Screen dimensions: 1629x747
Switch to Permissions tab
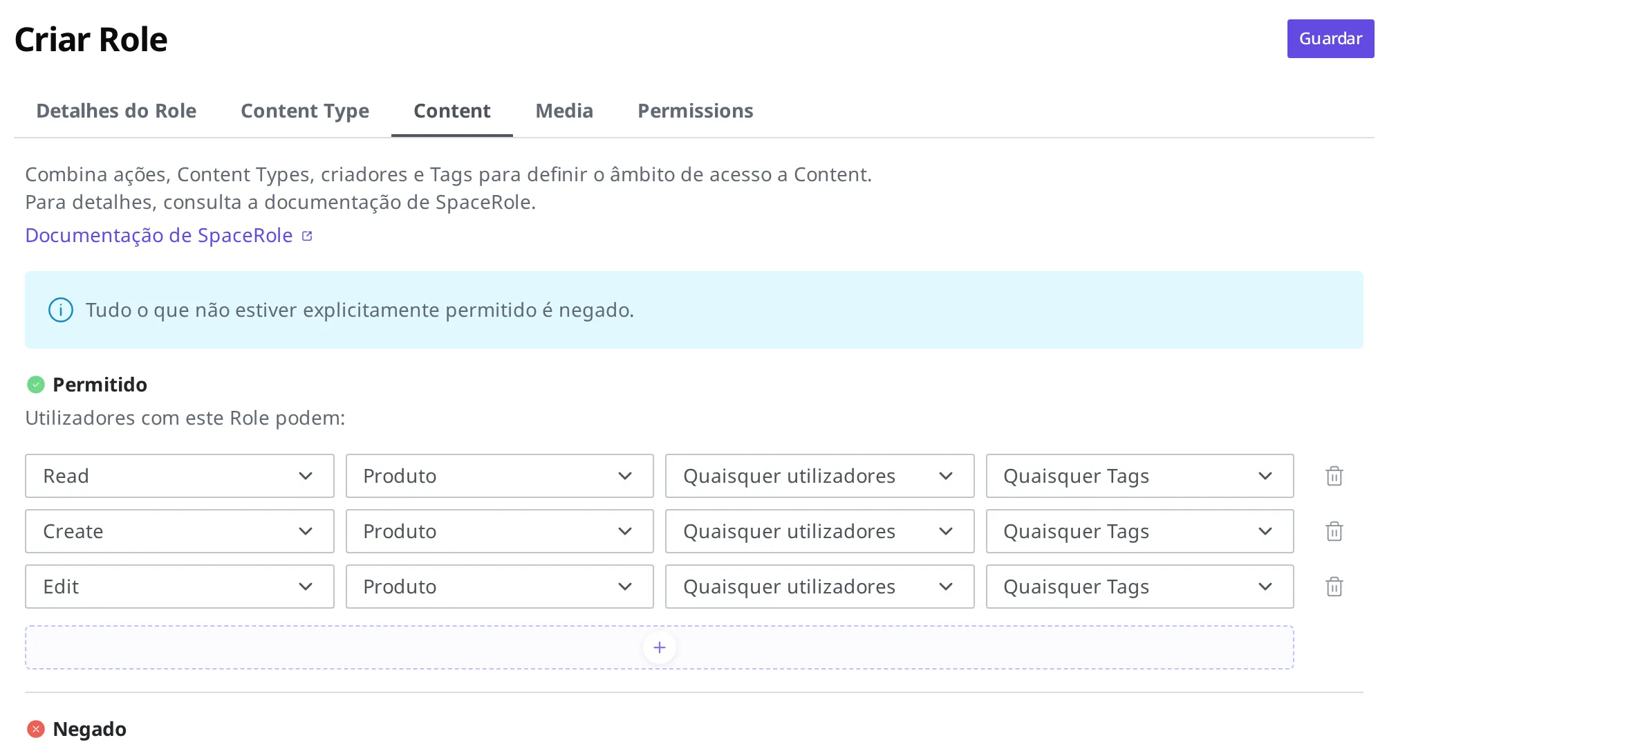click(x=696, y=111)
